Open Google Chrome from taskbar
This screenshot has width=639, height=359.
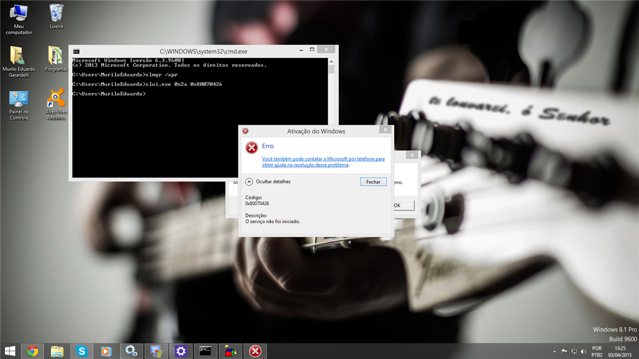[32, 351]
